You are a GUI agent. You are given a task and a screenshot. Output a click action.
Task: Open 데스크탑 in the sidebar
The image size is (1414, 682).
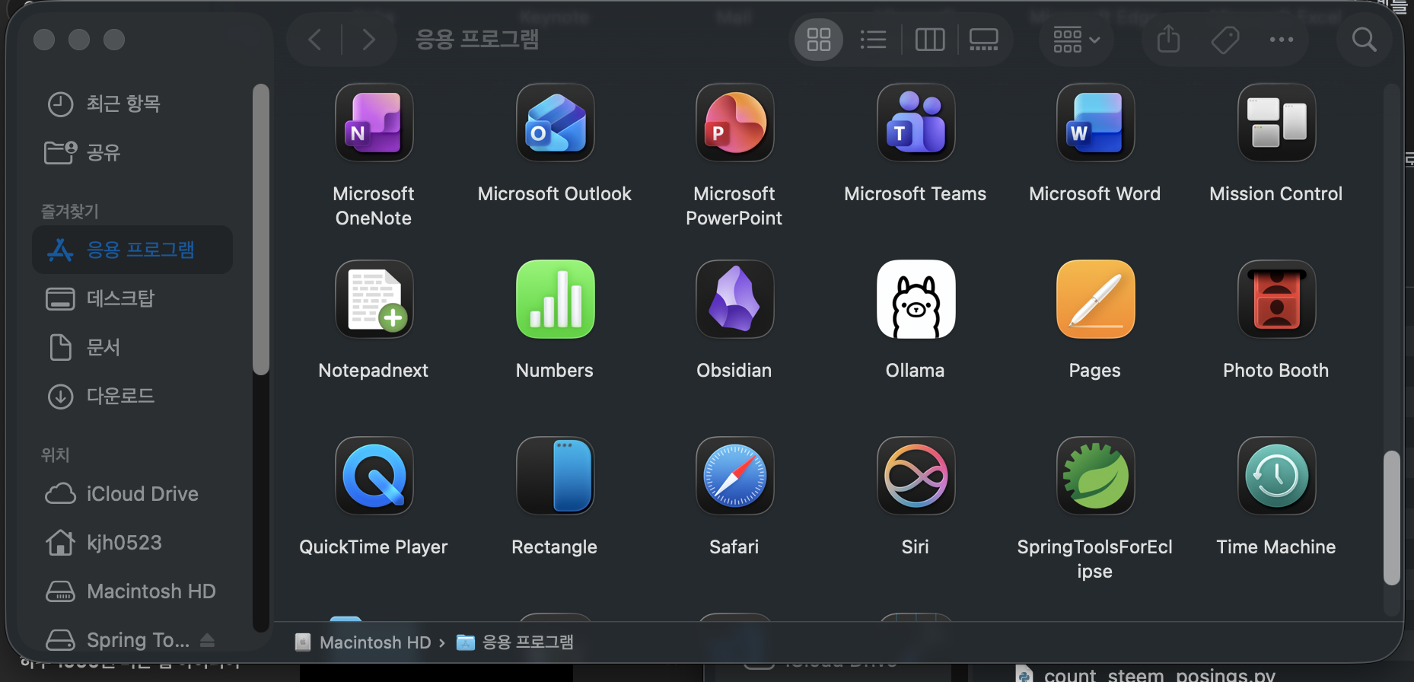pos(132,298)
